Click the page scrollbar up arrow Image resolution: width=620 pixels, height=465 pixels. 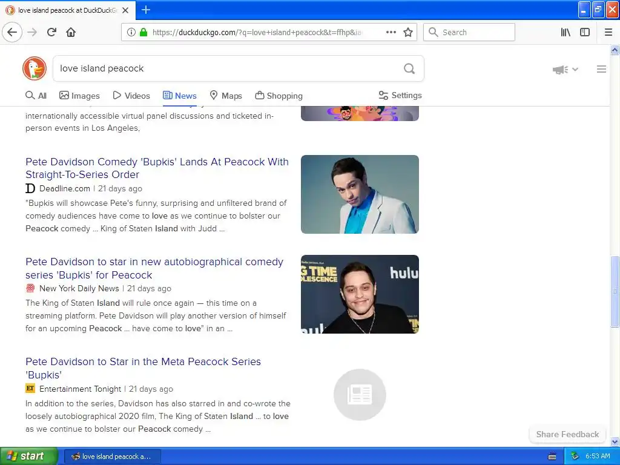[615, 50]
